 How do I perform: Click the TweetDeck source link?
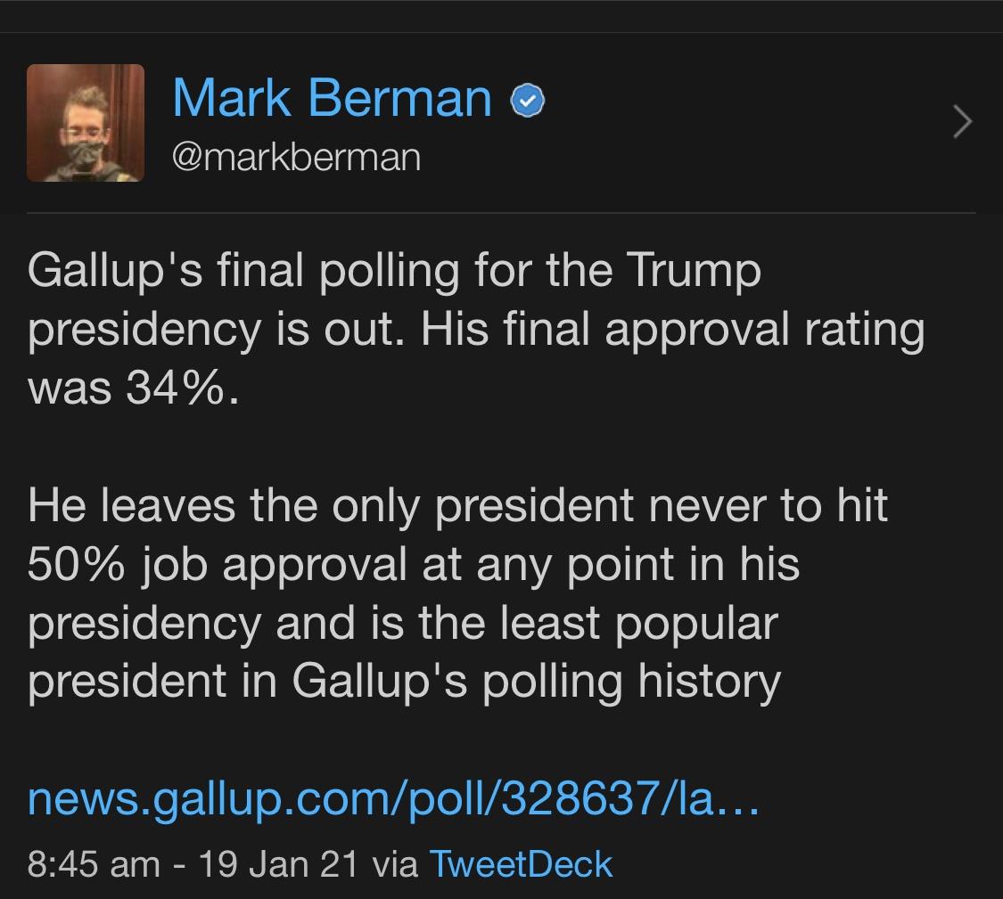pyautogui.click(x=521, y=864)
